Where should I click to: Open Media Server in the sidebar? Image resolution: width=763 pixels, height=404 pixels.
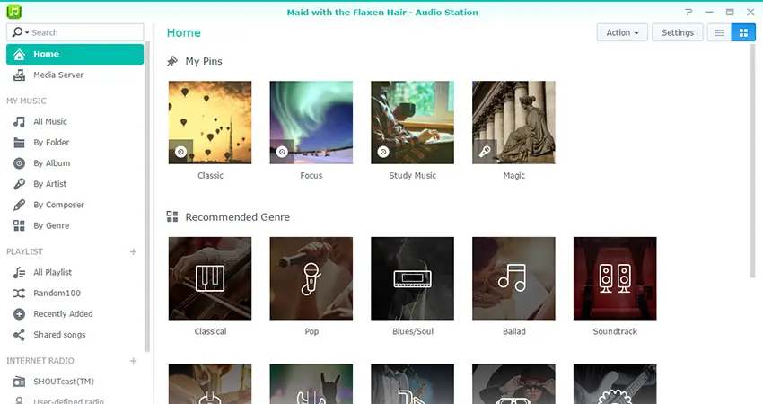(75, 75)
